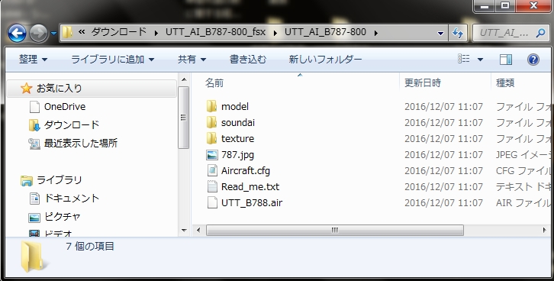This screenshot has width=554, height=281.
Task: Go back using the blue back arrow
Action: [x=17, y=34]
